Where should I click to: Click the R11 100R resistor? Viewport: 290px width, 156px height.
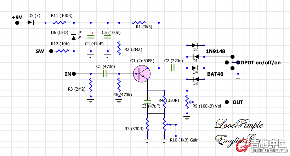point(59,23)
